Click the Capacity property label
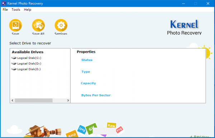The height and width of the screenshot is (138, 215). click(88, 83)
